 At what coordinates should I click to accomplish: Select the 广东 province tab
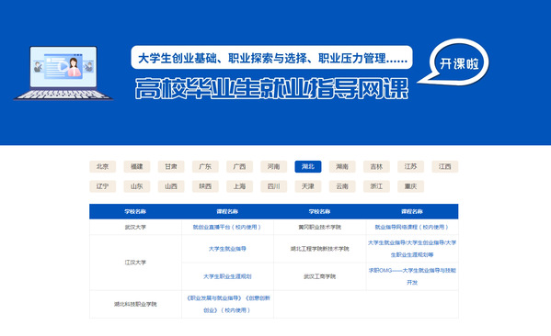205,166
